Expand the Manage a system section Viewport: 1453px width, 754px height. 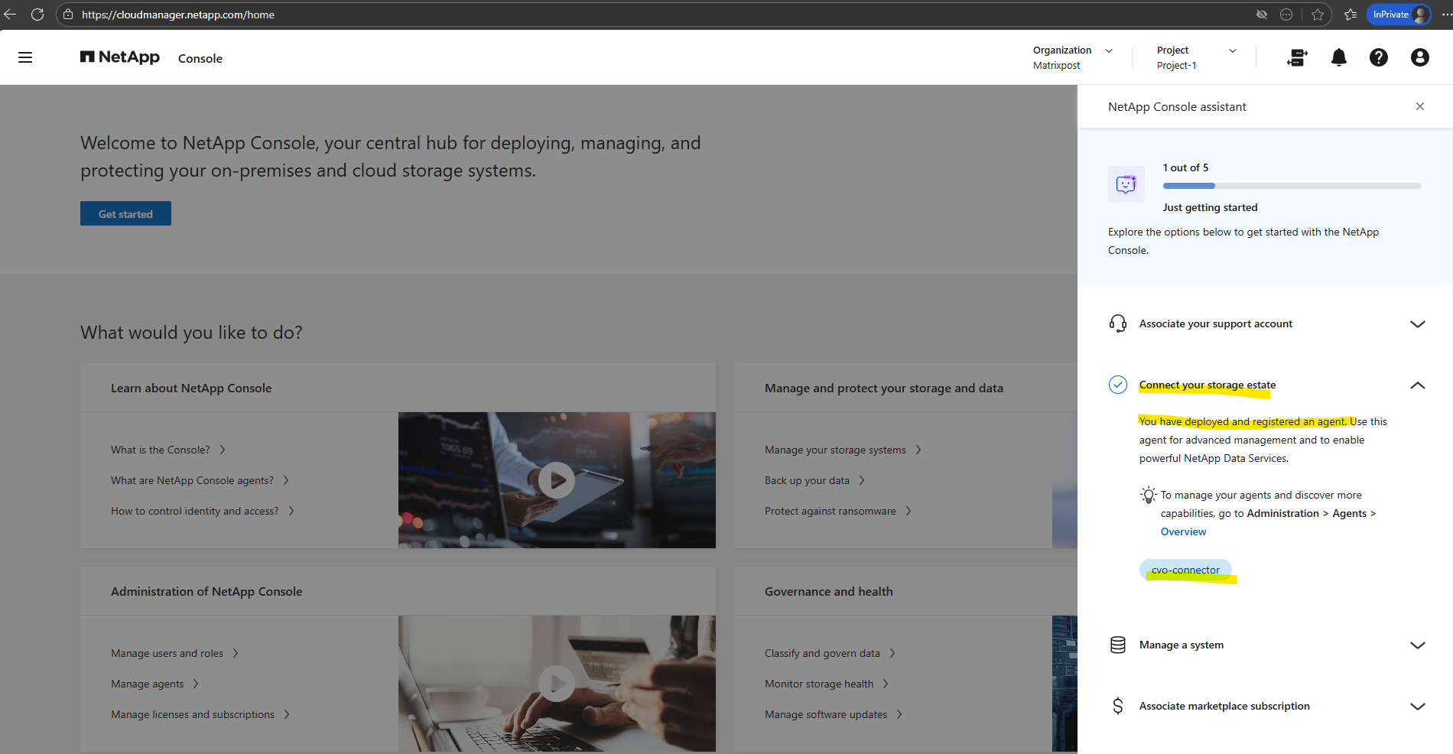click(1418, 645)
